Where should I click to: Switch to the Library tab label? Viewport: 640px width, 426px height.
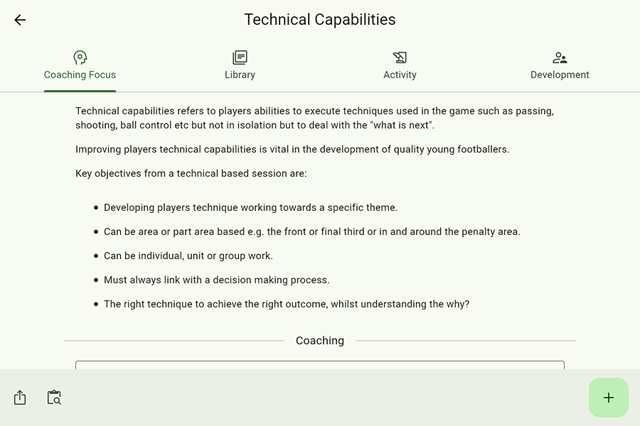pos(240,75)
